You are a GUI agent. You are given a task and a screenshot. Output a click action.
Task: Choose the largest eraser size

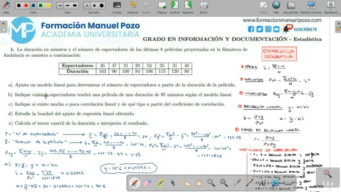pyautogui.click(x=102, y=6)
